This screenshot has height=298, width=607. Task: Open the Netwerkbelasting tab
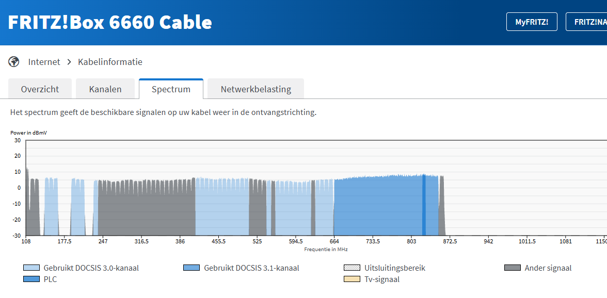[x=255, y=89]
